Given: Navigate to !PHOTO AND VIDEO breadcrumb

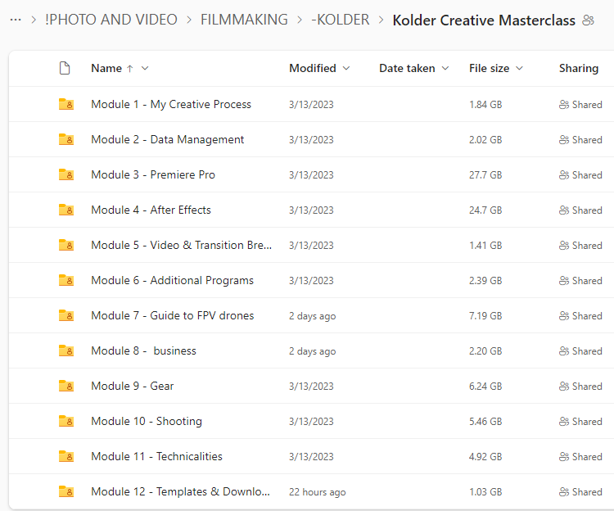Looking at the screenshot, I should coord(111,20).
